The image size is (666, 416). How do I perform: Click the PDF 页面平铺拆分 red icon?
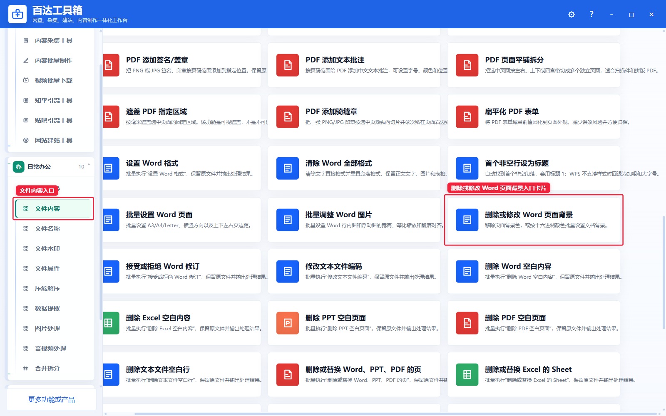click(467, 65)
